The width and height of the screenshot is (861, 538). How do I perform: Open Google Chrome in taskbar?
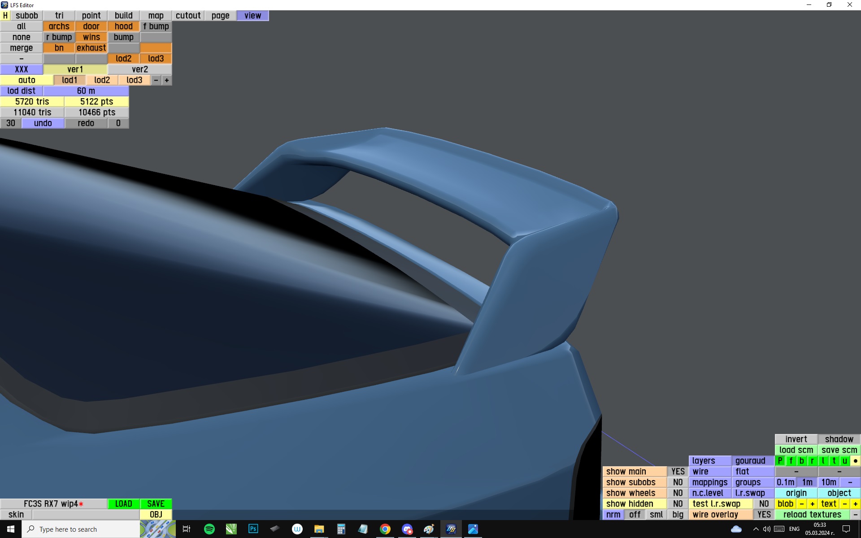tap(385, 529)
